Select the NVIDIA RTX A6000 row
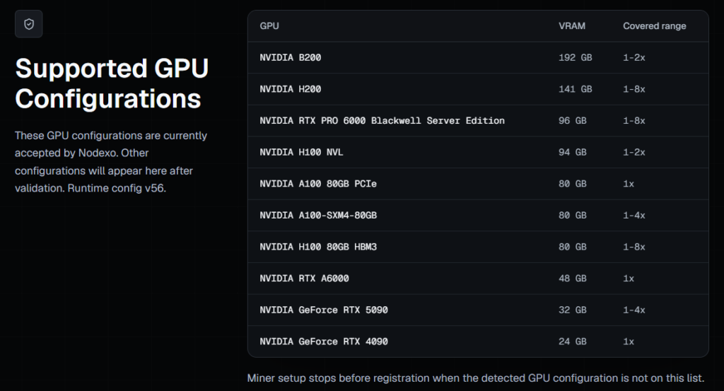 (478, 279)
